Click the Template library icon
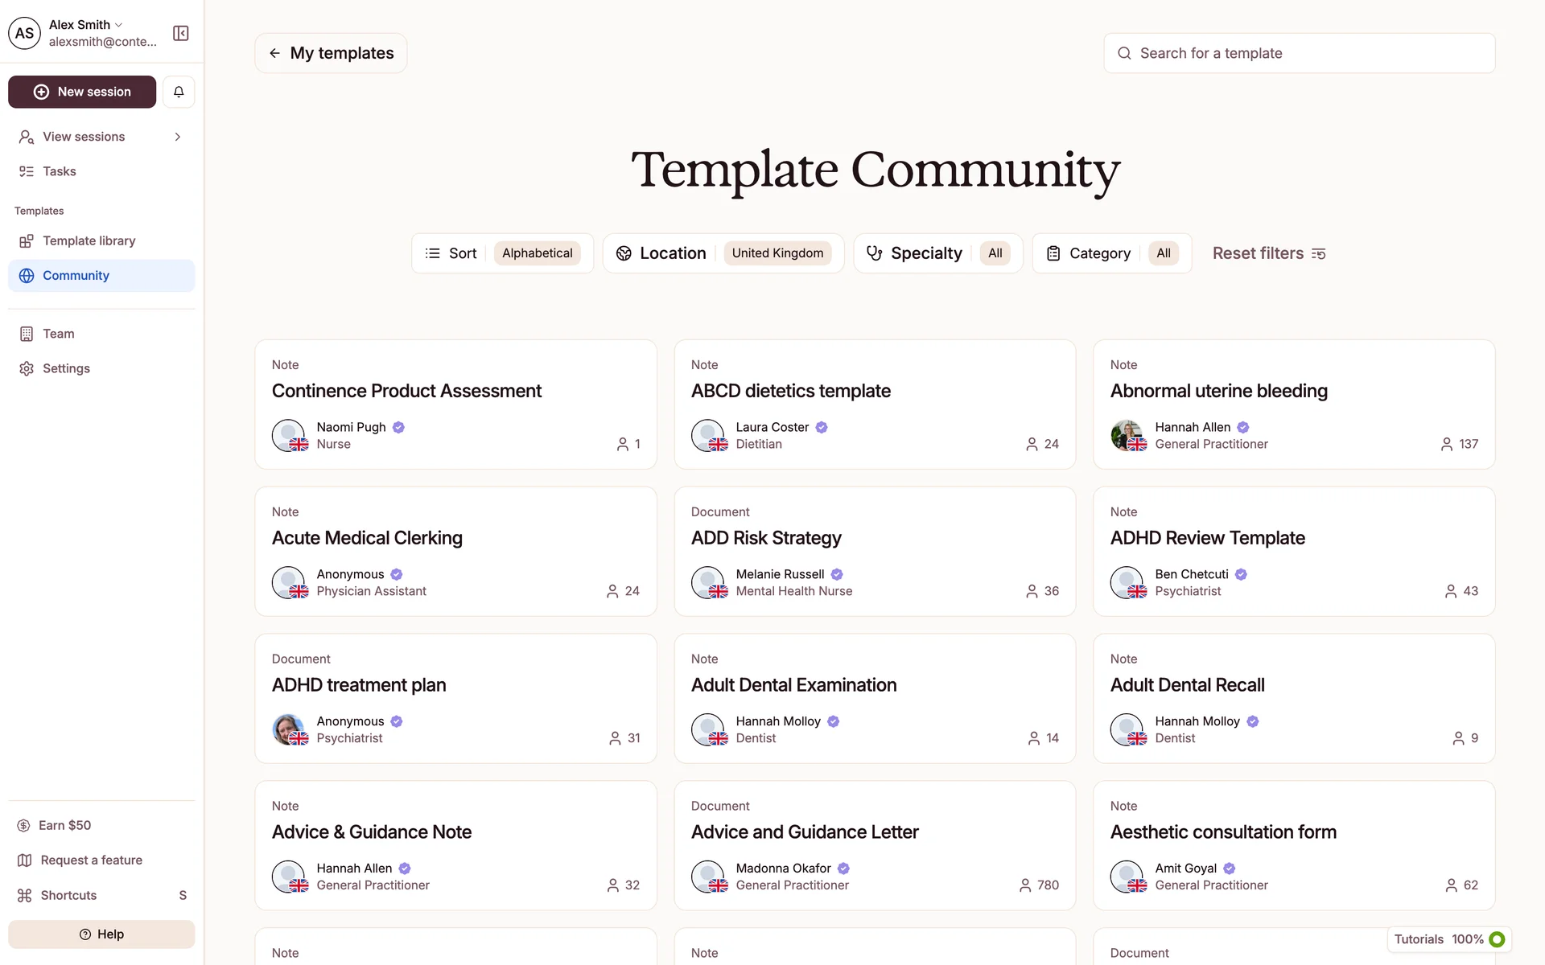 (x=27, y=241)
